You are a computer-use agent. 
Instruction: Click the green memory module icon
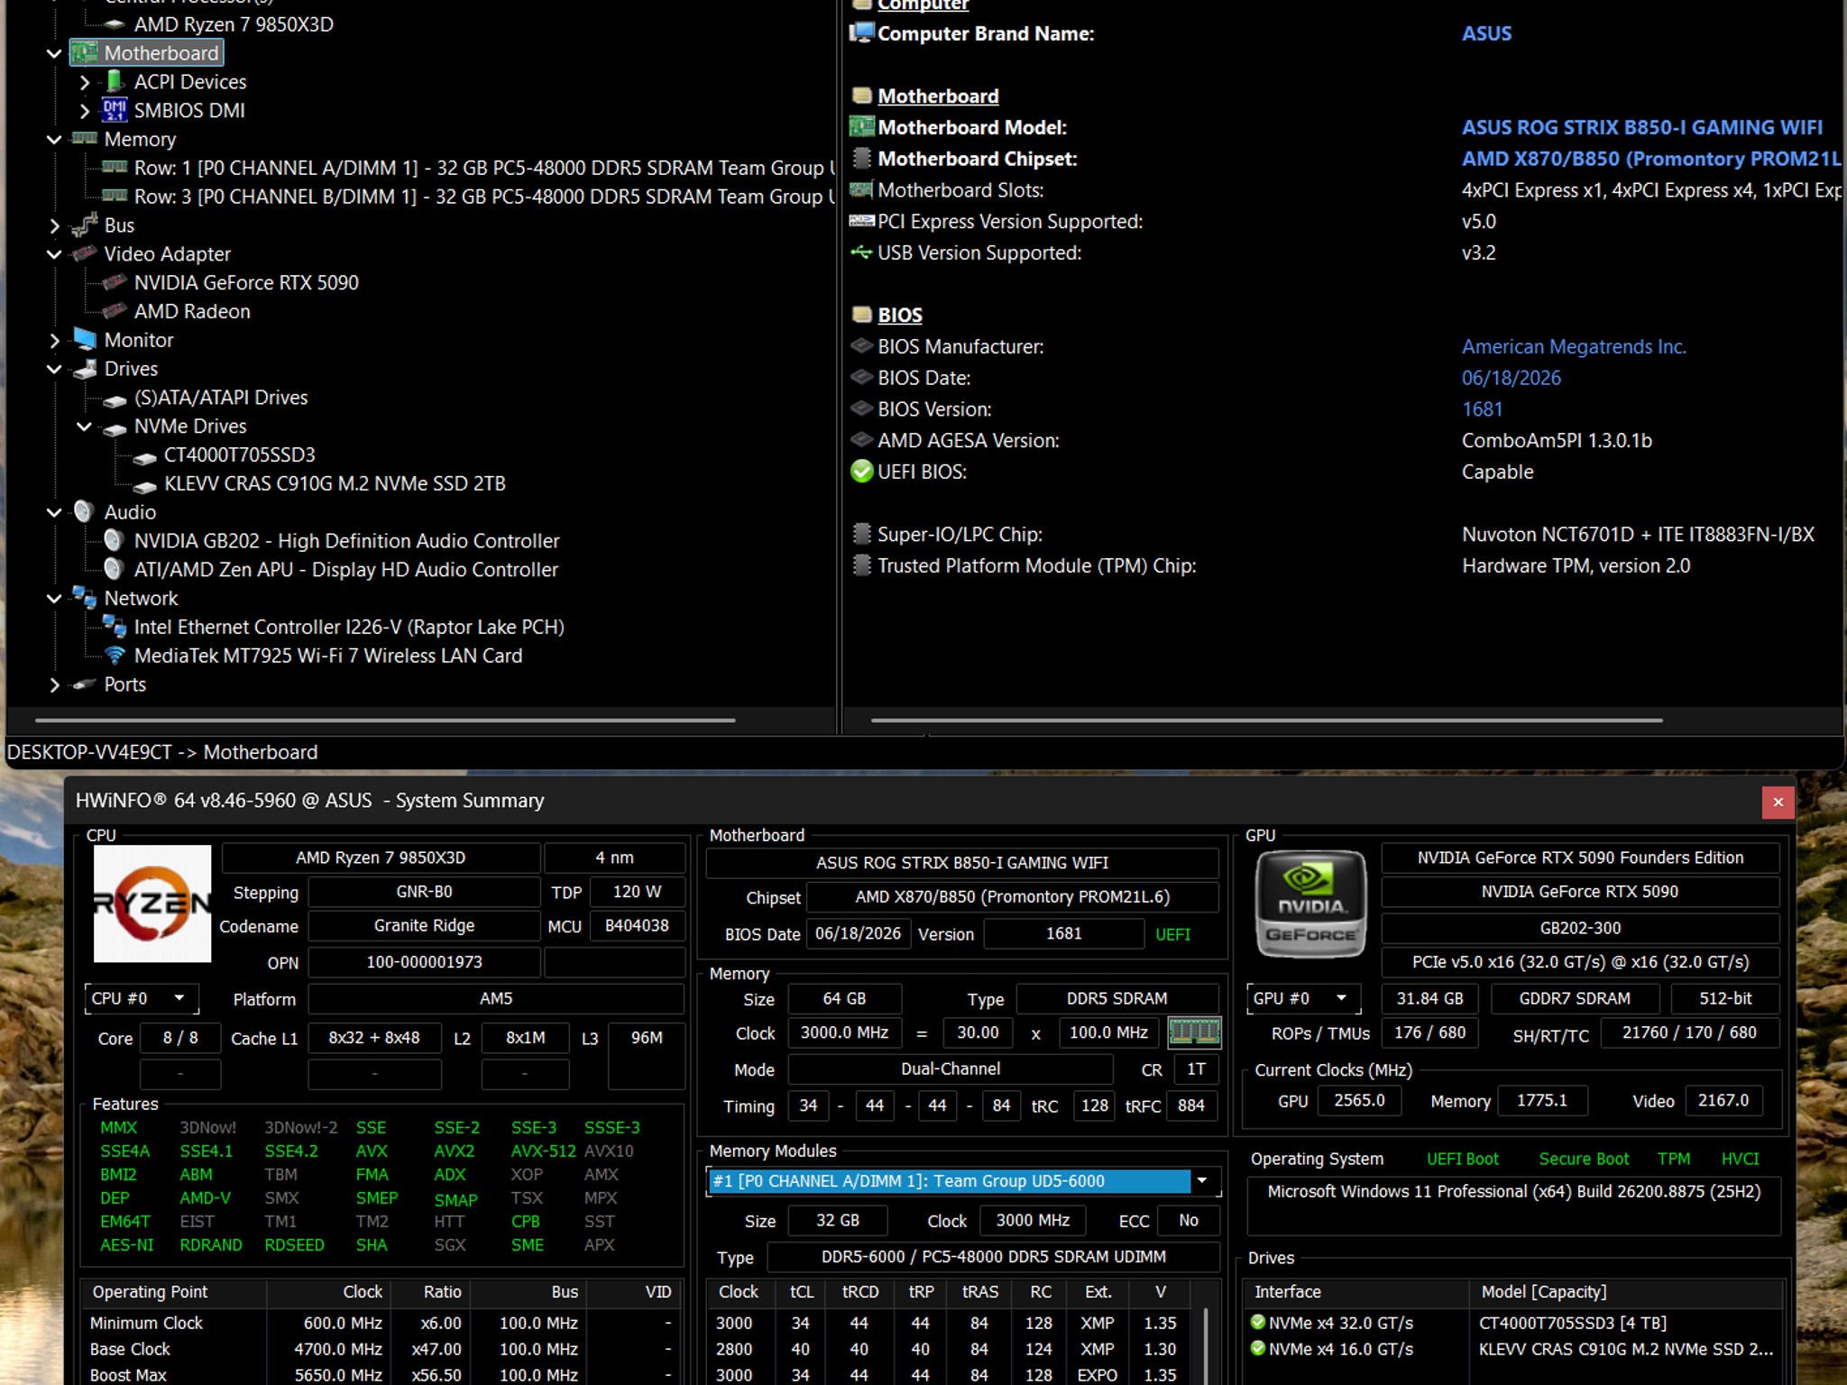(1194, 1032)
